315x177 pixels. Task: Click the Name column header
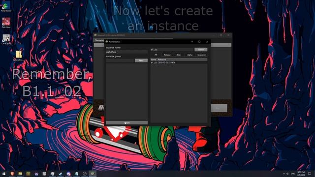[x=154, y=59]
